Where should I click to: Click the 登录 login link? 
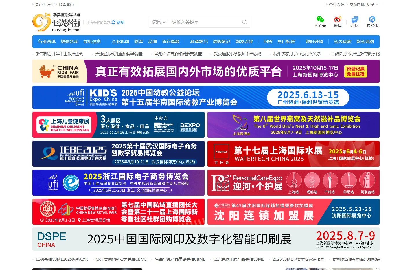coord(39,4)
